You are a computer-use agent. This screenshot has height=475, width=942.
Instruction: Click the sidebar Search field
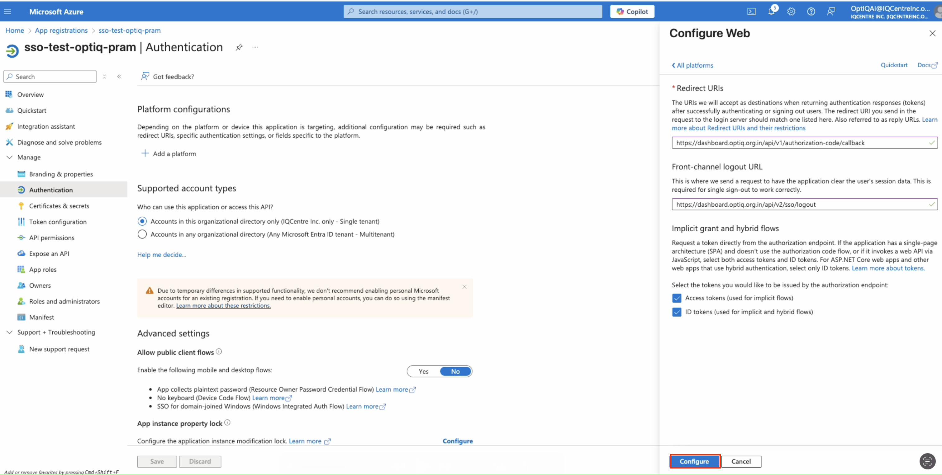pyautogui.click(x=50, y=76)
